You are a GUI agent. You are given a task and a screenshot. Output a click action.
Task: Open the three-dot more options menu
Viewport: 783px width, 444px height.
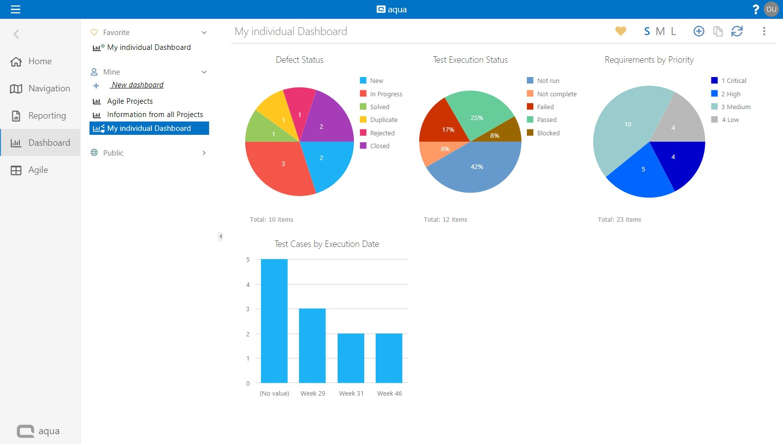pos(764,31)
